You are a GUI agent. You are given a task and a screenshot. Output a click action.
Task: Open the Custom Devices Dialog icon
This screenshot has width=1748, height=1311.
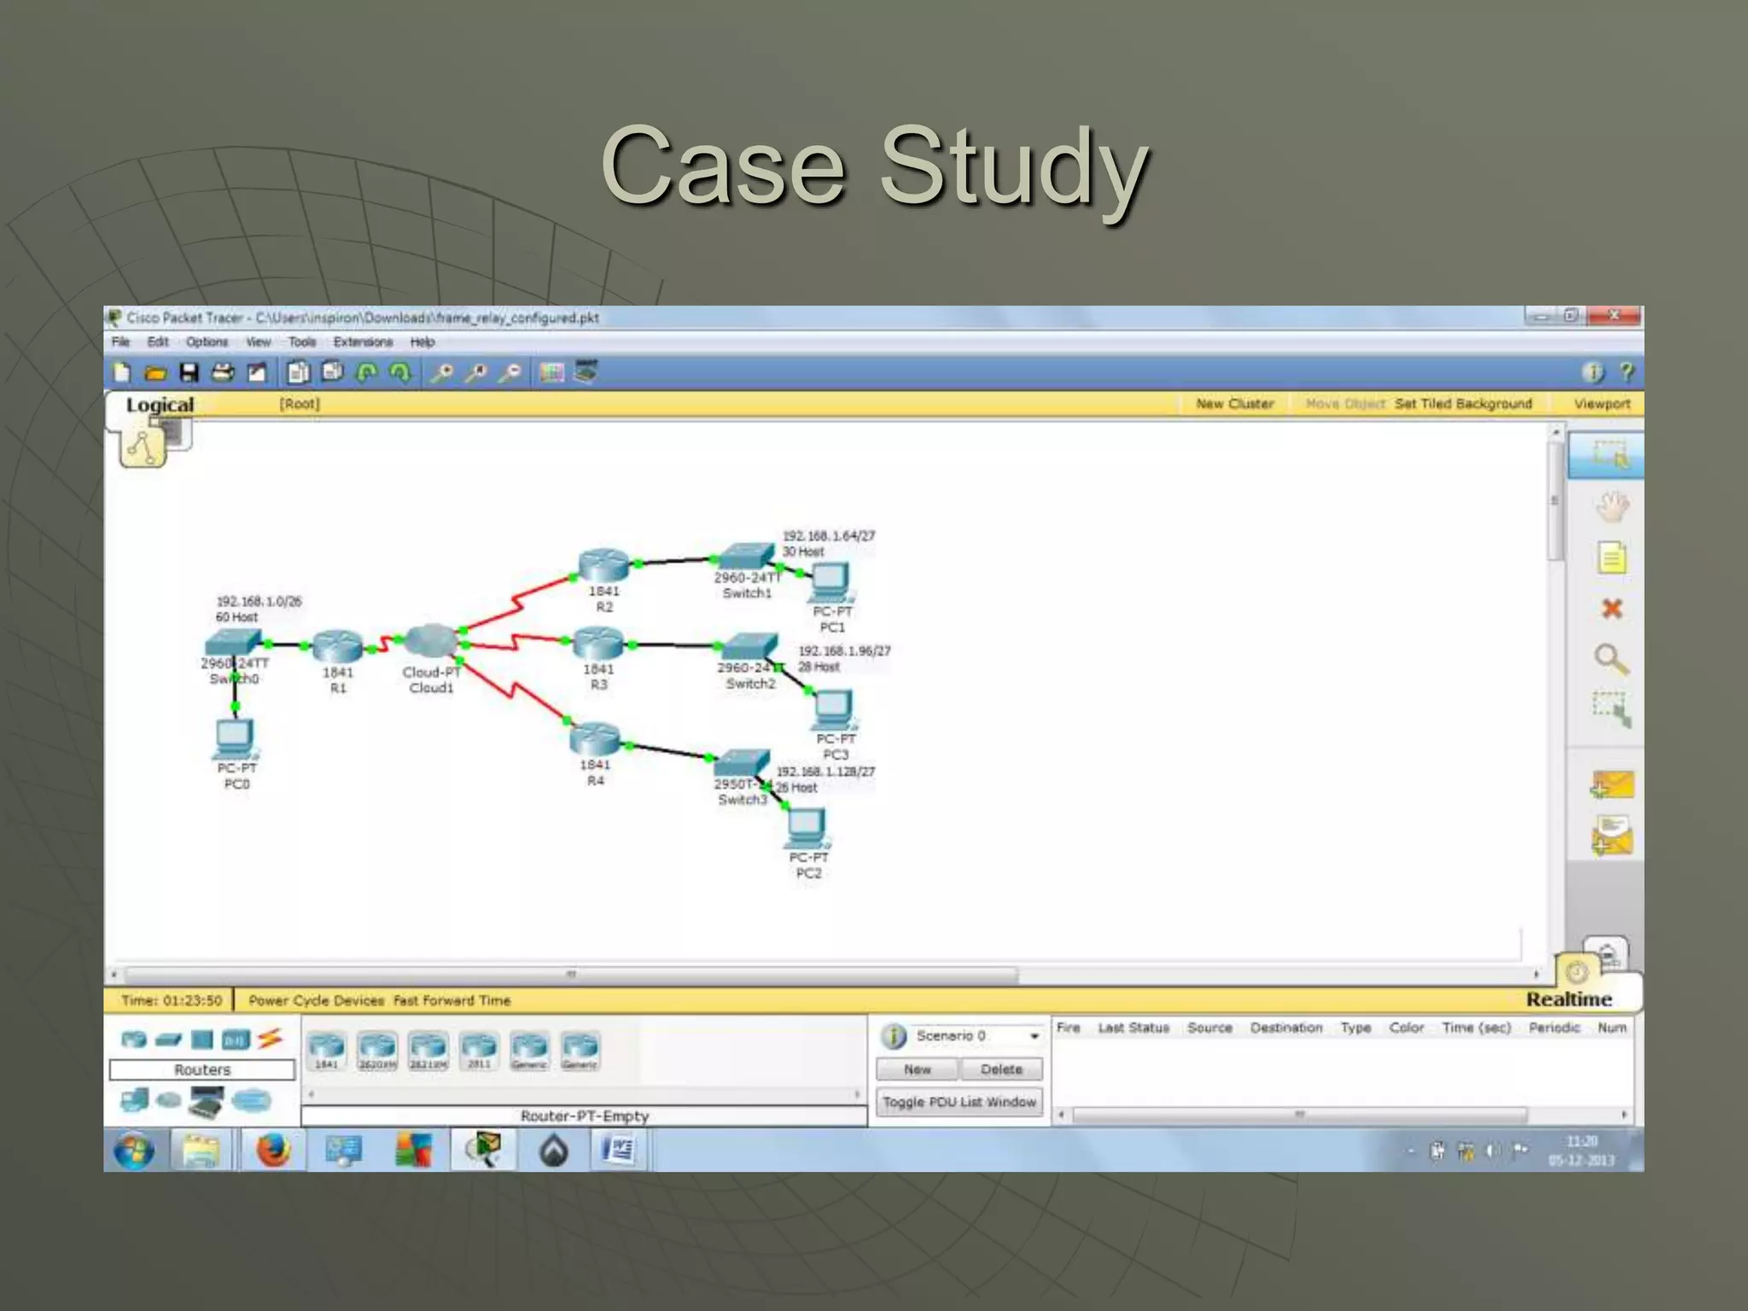586,371
